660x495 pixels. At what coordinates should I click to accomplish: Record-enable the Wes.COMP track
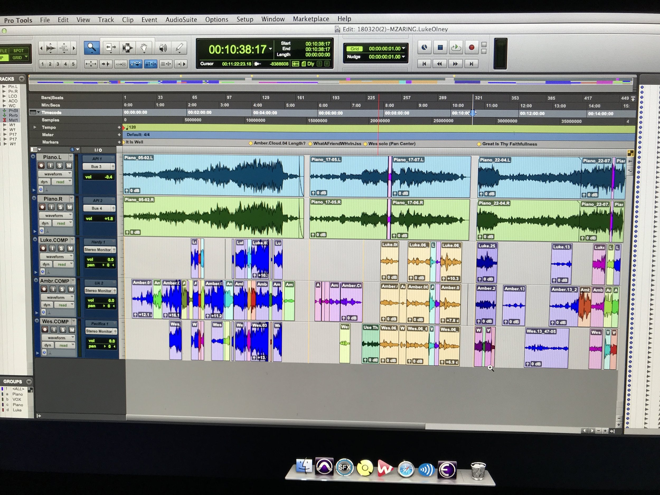click(x=45, y=330)
